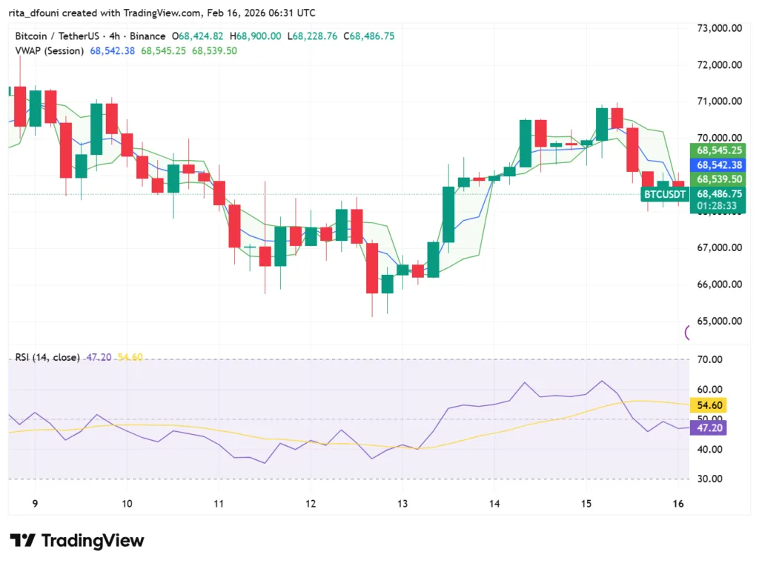This screenshot has width=759, height=566.
Task: Click the green 68,545.25 upper band label
Action: (717, 150)
